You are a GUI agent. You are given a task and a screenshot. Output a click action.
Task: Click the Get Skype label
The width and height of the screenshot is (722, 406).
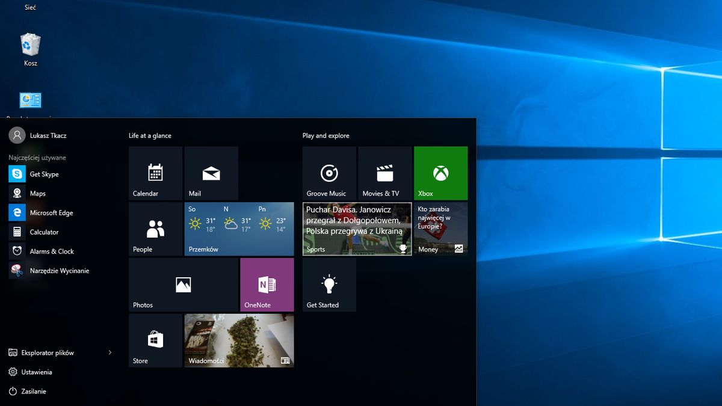(x=45, y=174)
